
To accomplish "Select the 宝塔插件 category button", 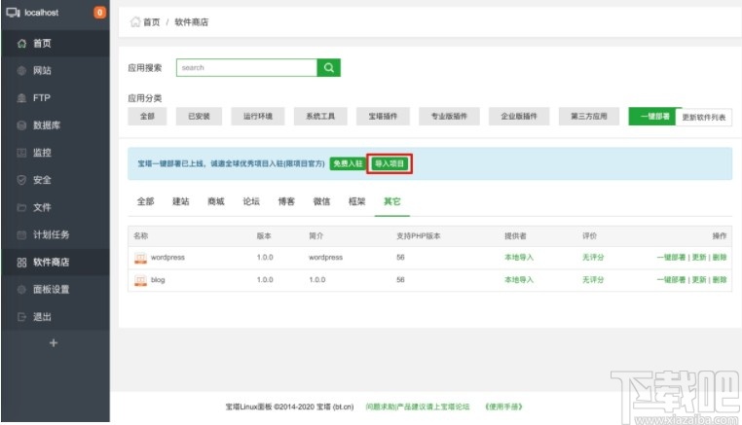I will [x=383, y=117].
